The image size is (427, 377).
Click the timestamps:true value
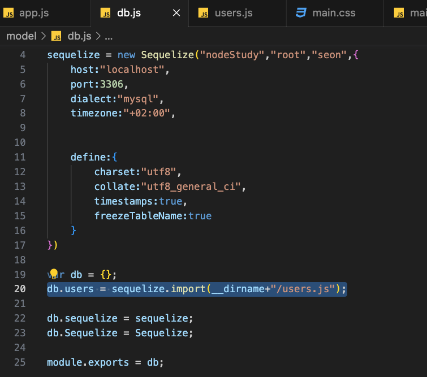[x=171, y=201]
